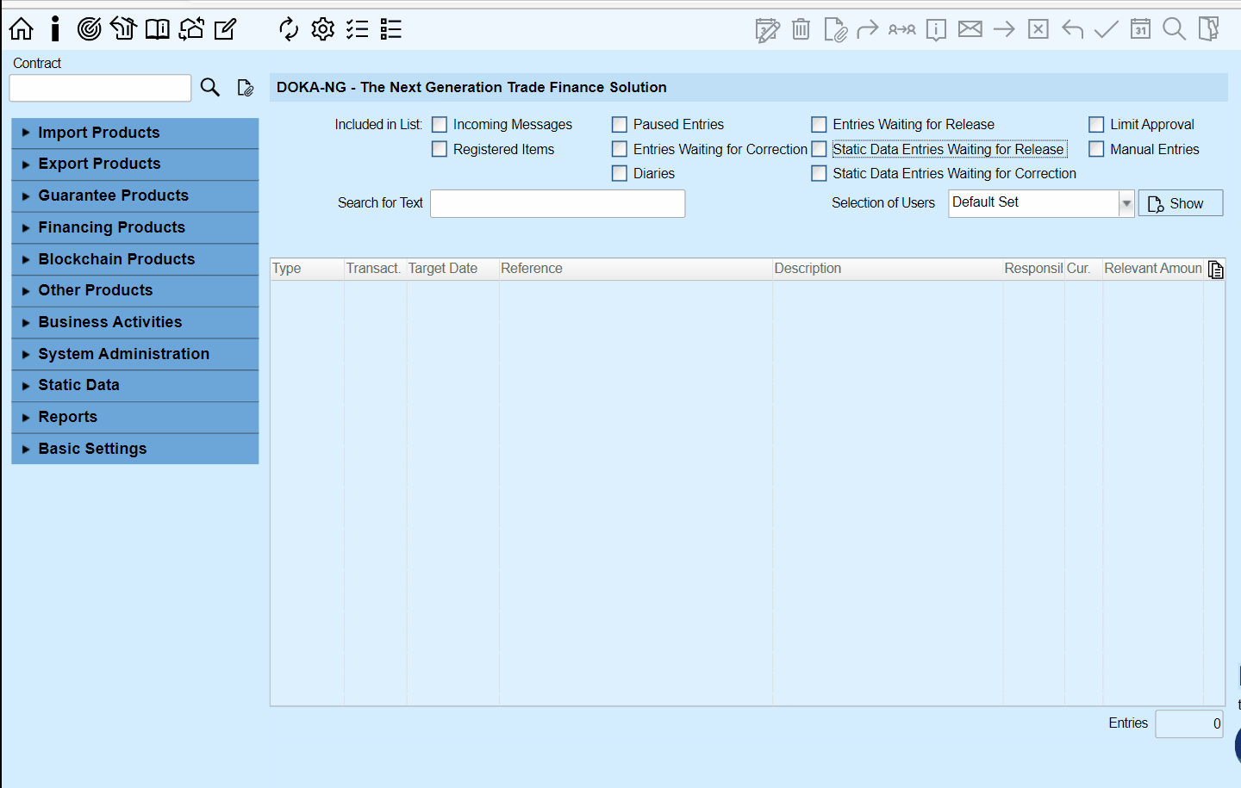Click the target bullseye icon
The width and height of the screenshot is (1241, 788).
89,29
